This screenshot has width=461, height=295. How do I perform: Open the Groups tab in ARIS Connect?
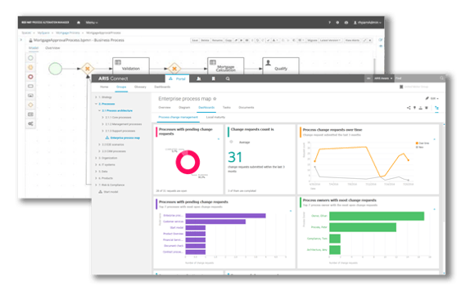121,87
